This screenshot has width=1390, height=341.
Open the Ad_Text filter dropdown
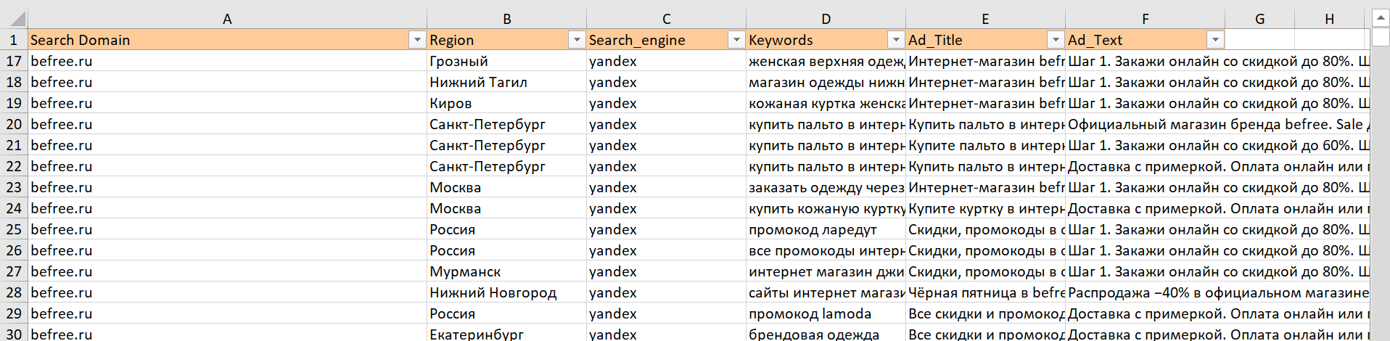[x=1215, y=40]
